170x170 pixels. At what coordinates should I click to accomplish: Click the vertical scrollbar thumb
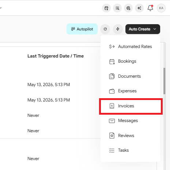click(164, 81)
